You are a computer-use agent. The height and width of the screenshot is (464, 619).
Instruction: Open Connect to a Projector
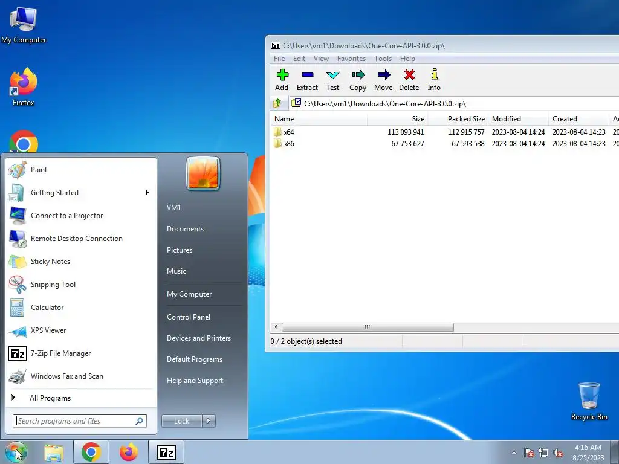[x=80, y=216]
